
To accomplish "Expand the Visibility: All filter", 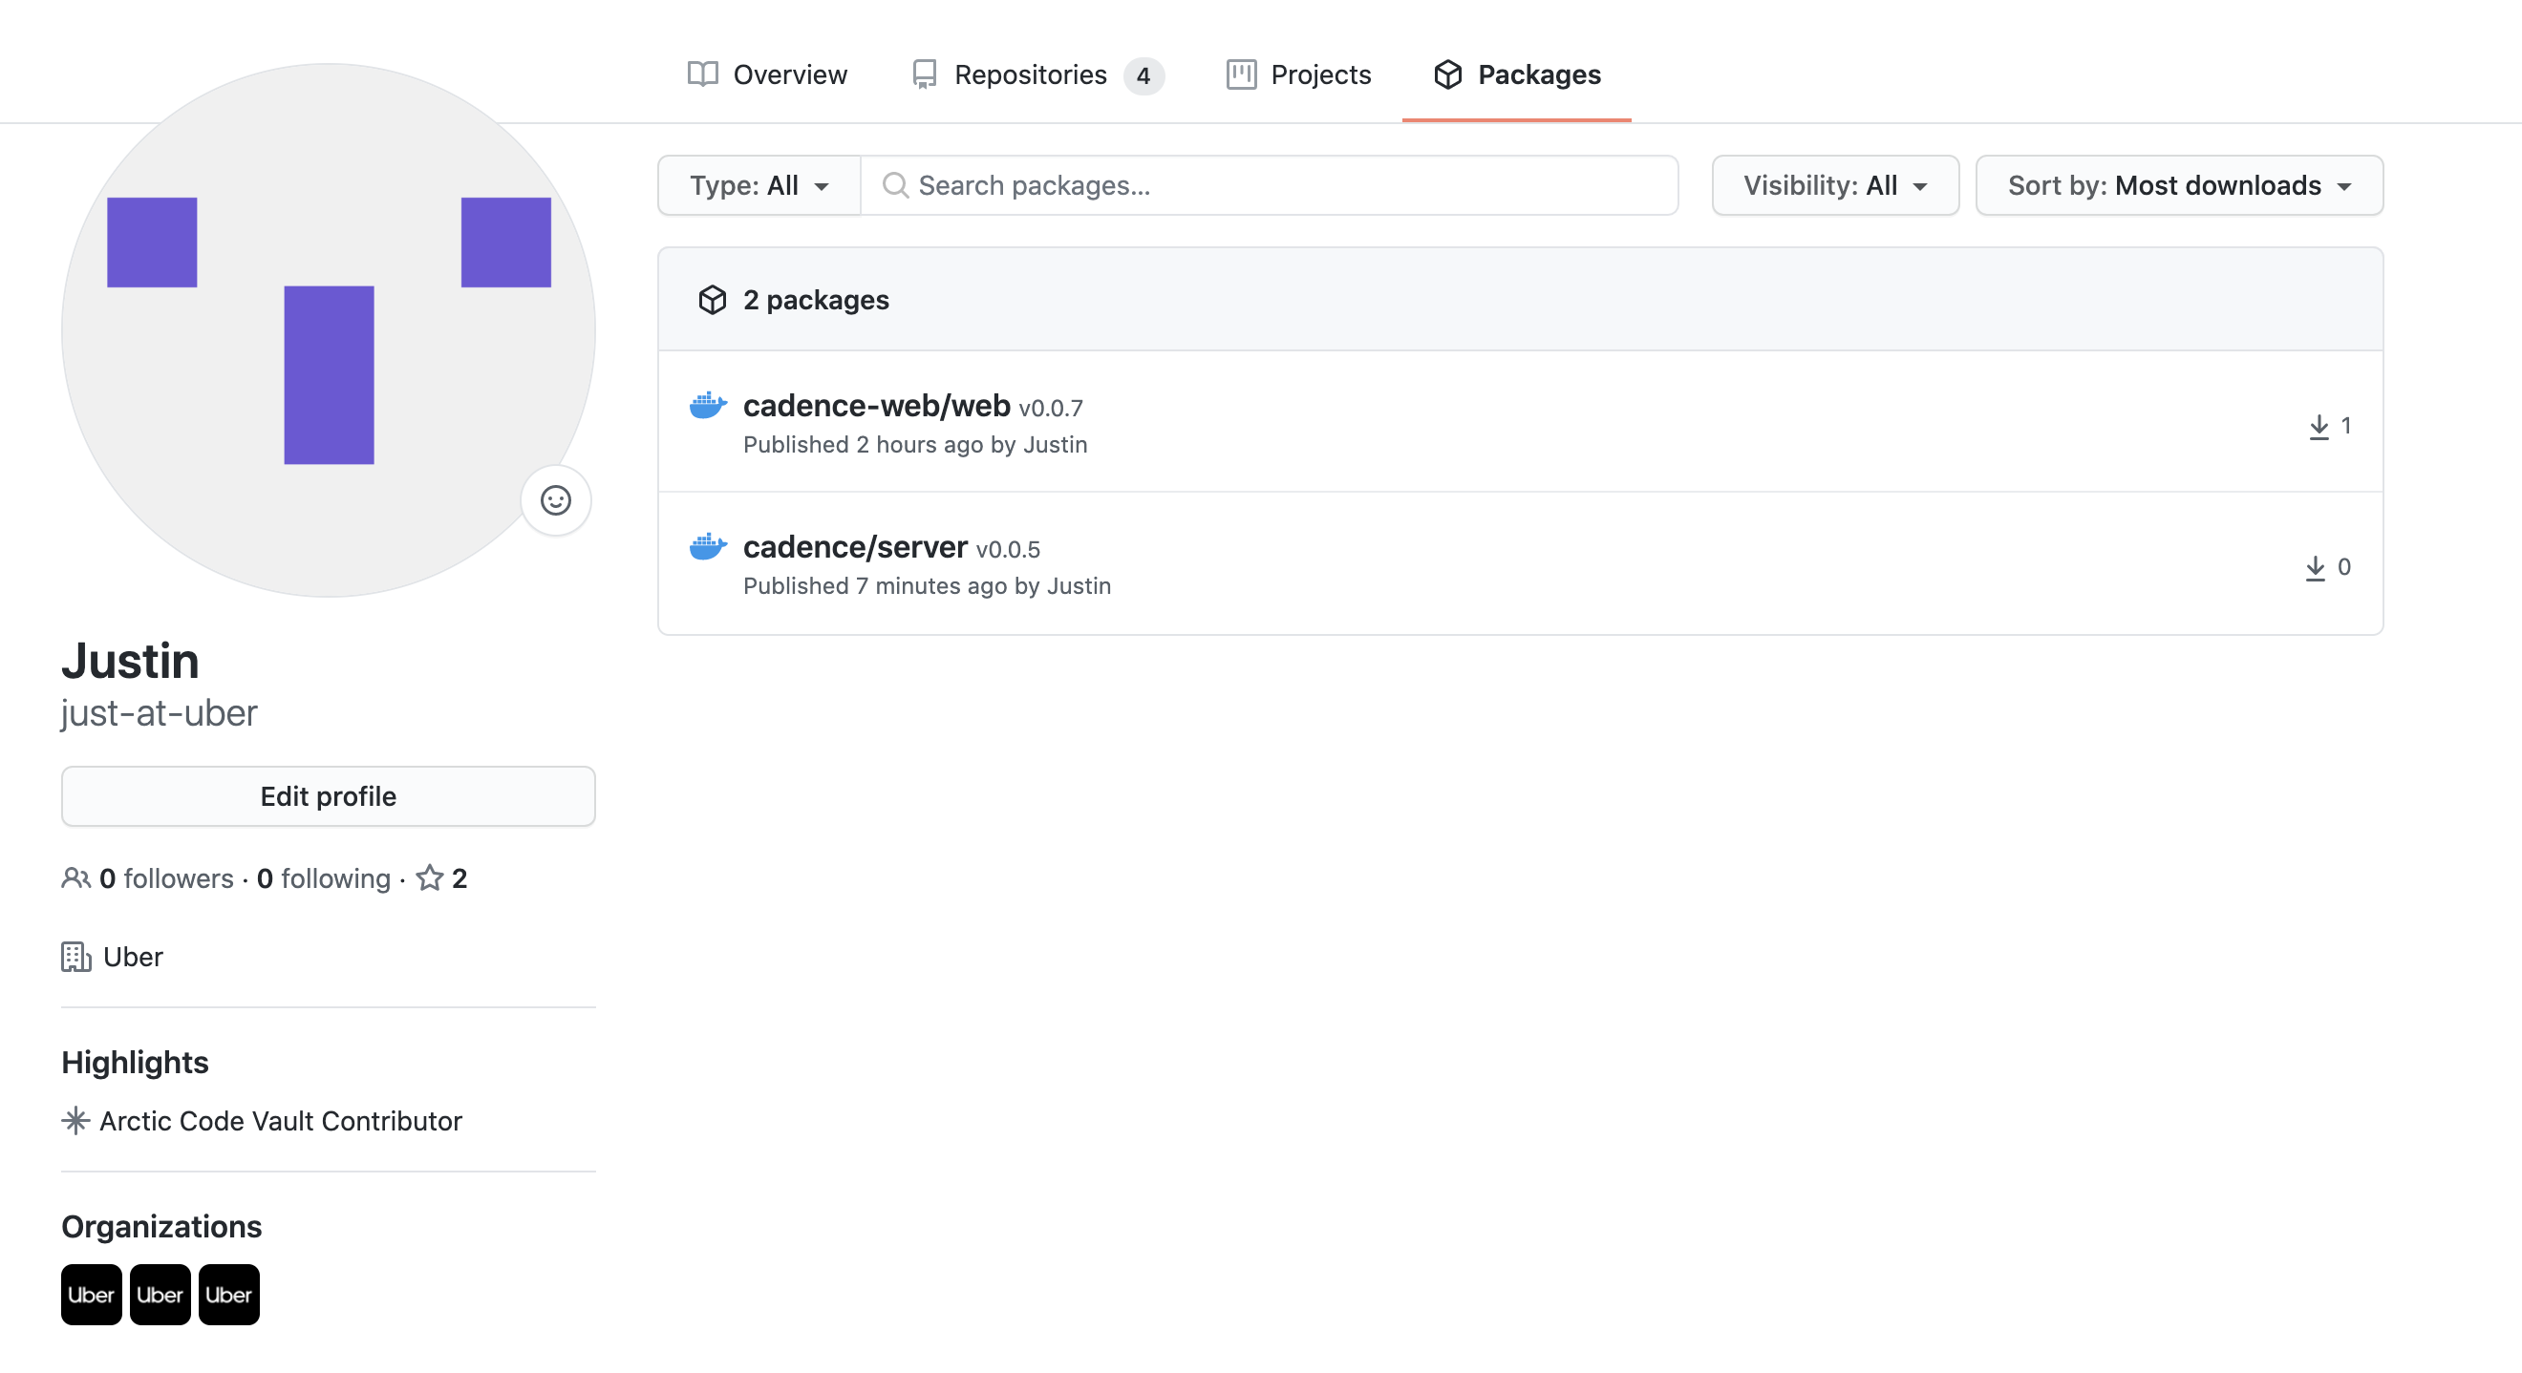I will (1834, 185).
